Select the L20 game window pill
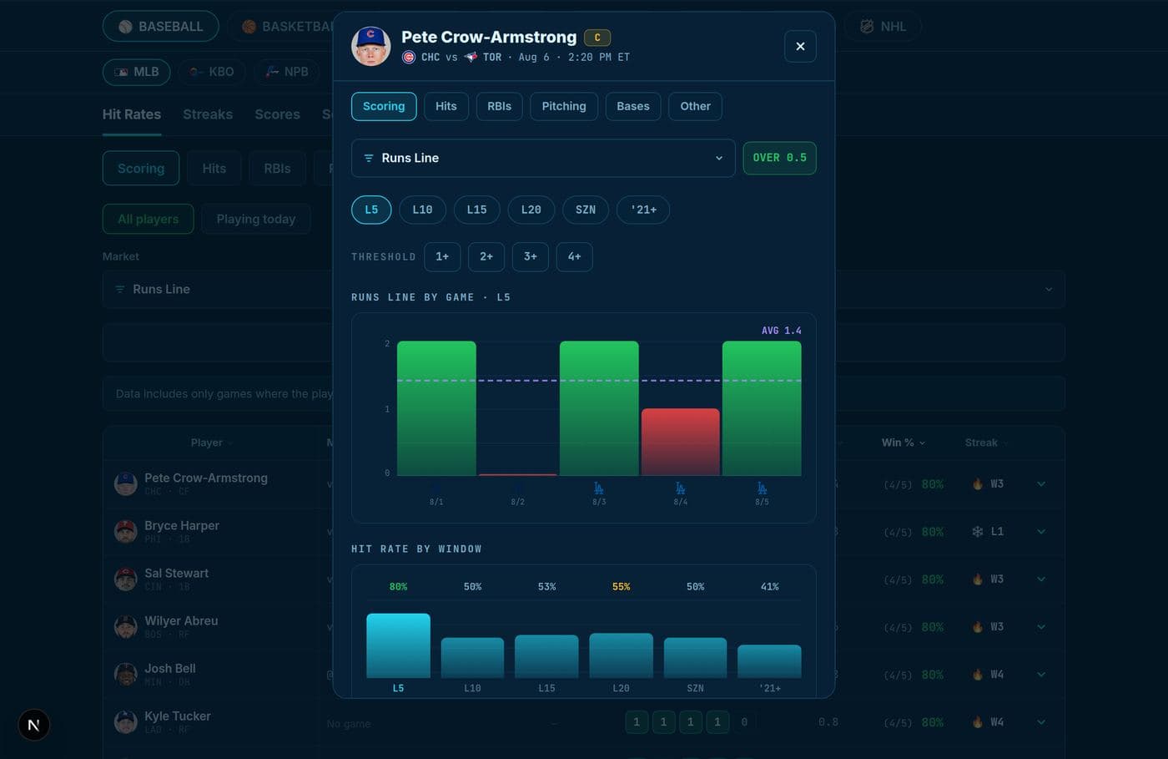The height and width of the screenshot is (759, 1168). (531, 210)
